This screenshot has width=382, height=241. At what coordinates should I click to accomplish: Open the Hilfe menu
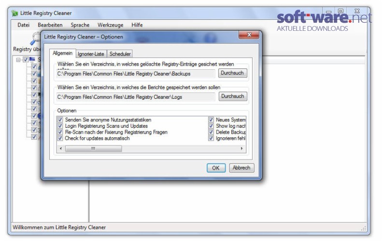[137, 25]
